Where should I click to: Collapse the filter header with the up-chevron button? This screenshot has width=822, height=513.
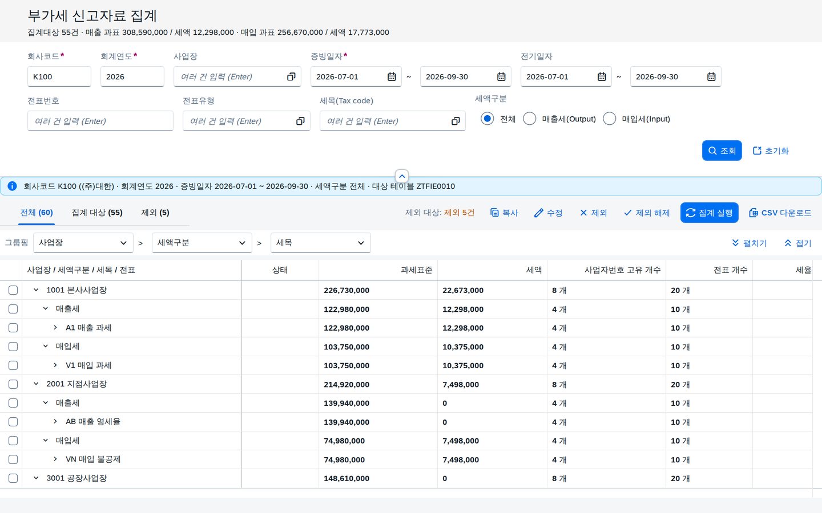pyautogui.click(x=402, y=176)
